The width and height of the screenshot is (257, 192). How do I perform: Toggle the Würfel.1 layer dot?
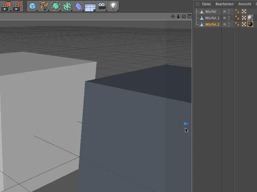pos(225,18)
